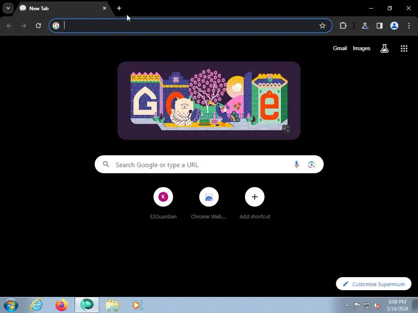Add a new shortcut tile
This screenshot has width=418, height=313.
(x=255, y=203)
